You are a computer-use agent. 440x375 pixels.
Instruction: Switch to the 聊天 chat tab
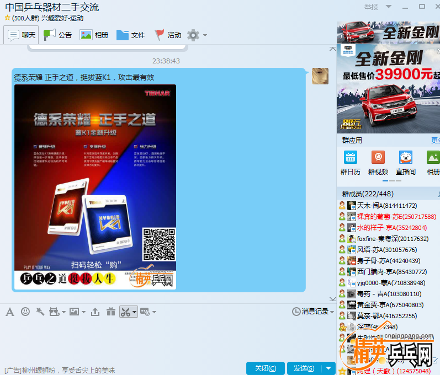[x=22, y=35]
